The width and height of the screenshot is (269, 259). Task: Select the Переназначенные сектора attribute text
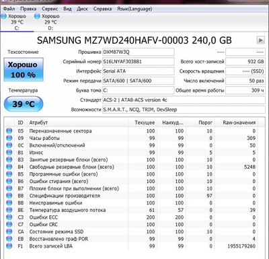click(61, 131)
